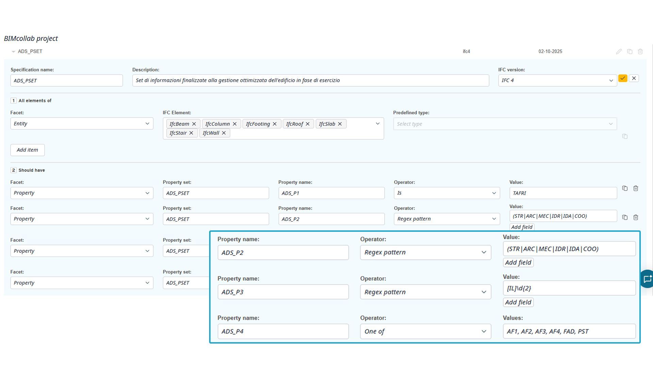Click the Add item button
The width and height of the screenshot is (653, 367).
point(28,150)
